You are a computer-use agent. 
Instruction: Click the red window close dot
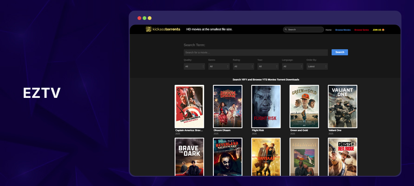point(139,18)
